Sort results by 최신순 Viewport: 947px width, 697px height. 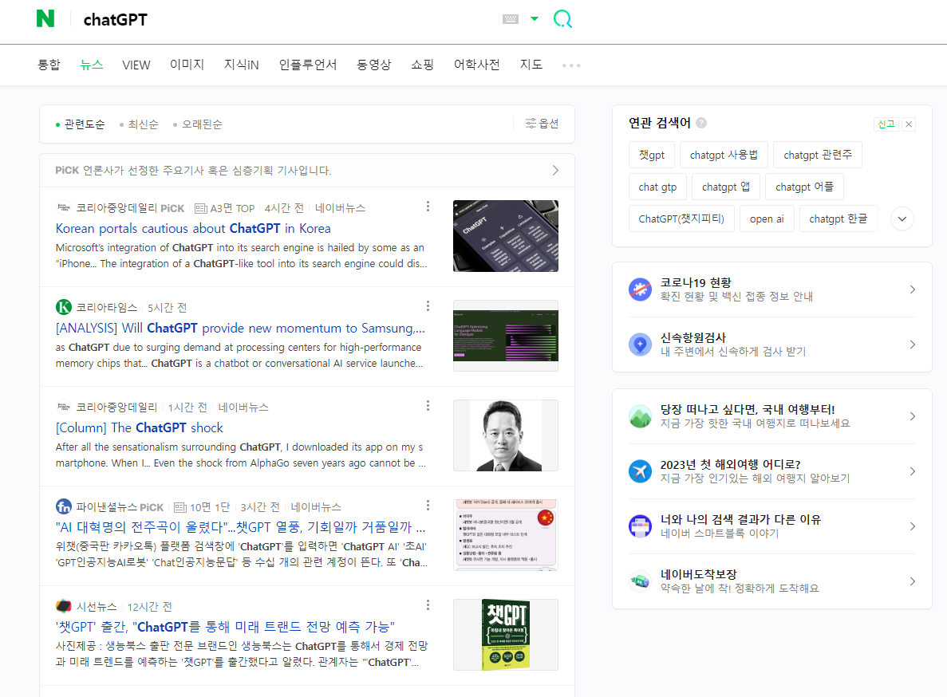140,124
